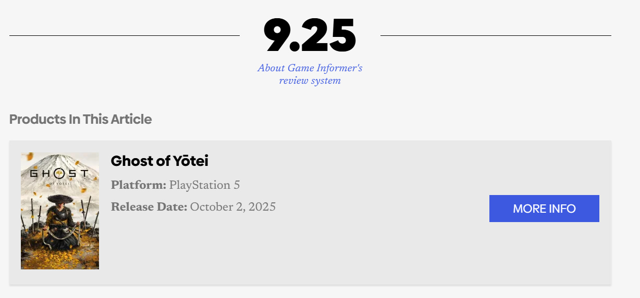Screen dimensions: 640x298
Task: Click the 9.25 review score
Action: pos(310,36)
